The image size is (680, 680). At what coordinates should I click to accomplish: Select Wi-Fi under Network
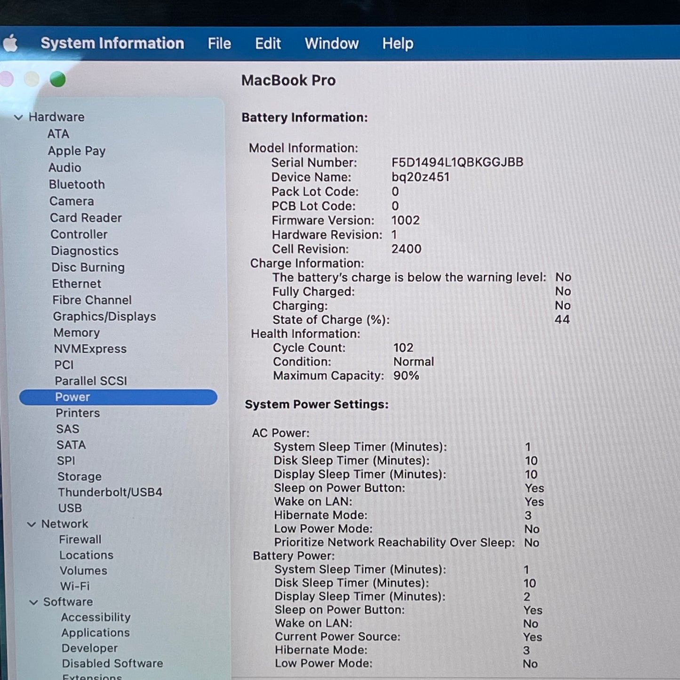pyautogui.click(x=75, y=586)
